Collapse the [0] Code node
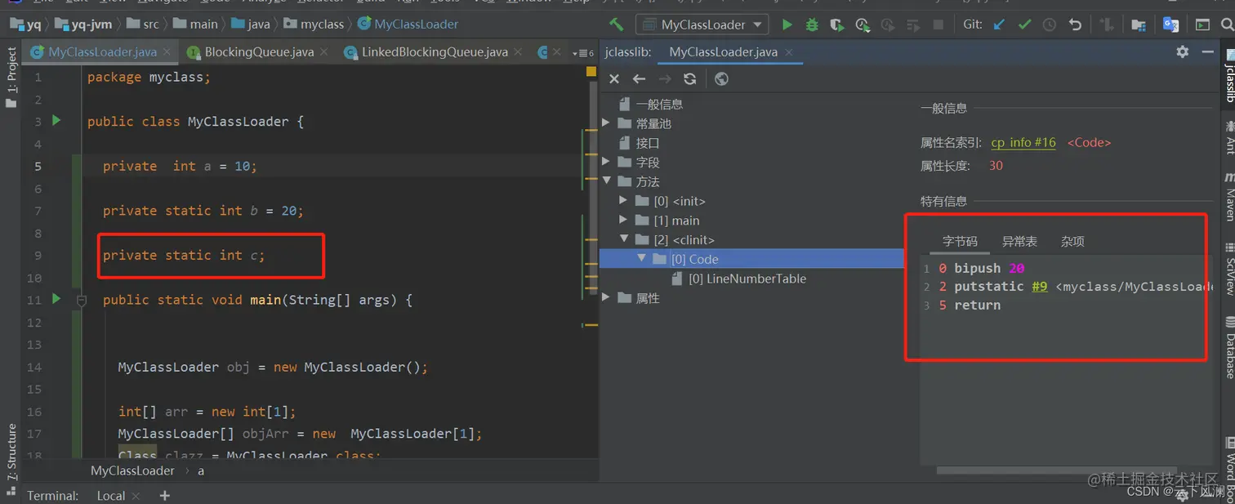This screenshot has height=504, width=1235. point(642,259)
